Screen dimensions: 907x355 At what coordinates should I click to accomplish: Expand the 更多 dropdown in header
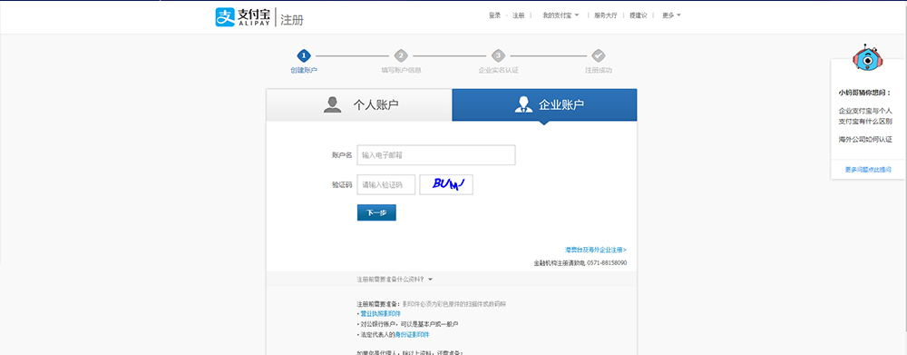click(671, 15)
